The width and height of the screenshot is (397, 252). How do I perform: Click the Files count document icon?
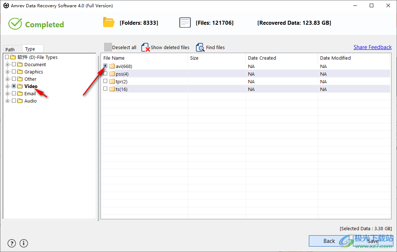pos(185,22)
